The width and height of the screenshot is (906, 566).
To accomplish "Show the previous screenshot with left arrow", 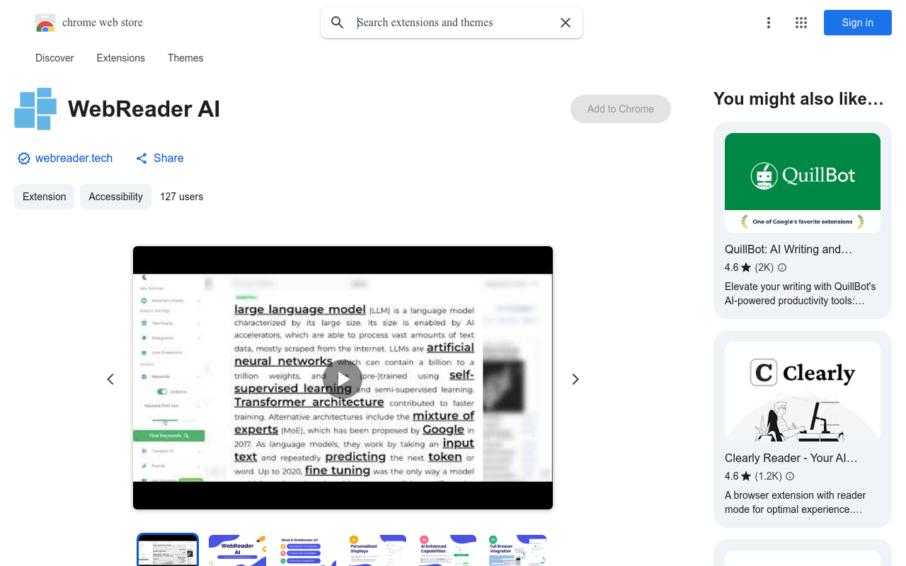I will (x=110, y=379).
